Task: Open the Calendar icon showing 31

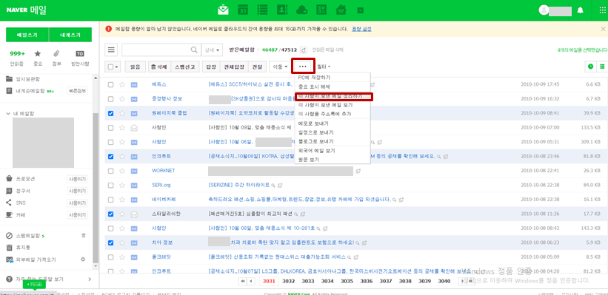Action: pyautogui.click(x=243, y=10)
